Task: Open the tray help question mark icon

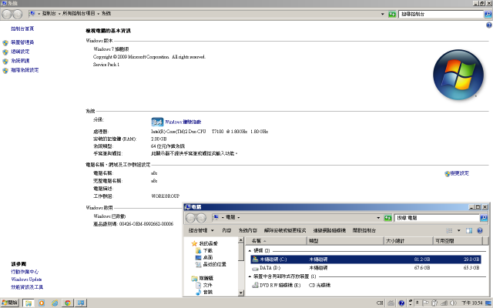Action: 401,303
